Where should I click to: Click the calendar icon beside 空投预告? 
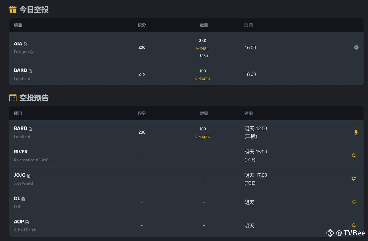(13, 98)
